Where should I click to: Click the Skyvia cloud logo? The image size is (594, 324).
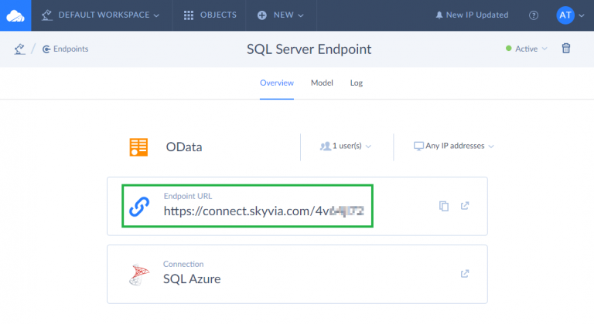pyautogui.click(x=15, y=15)
